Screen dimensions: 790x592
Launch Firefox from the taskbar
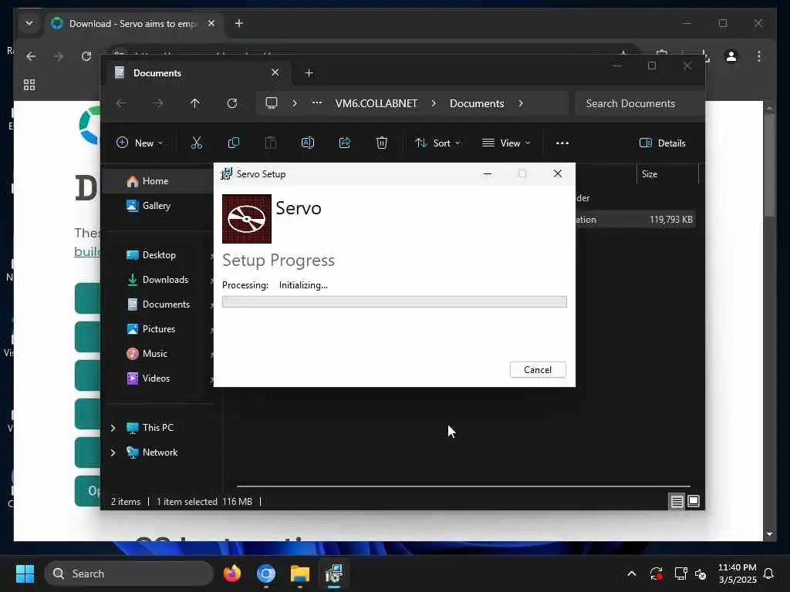231,573
